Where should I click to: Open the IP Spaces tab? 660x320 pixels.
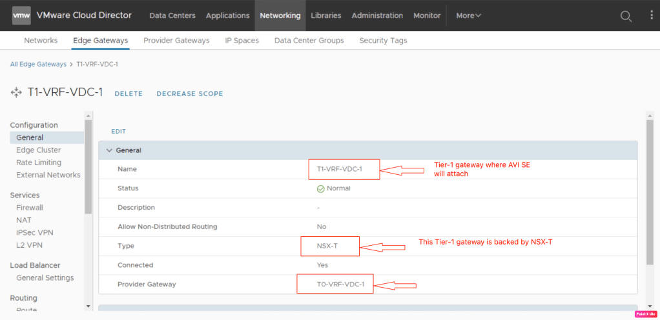pos(242,41)
